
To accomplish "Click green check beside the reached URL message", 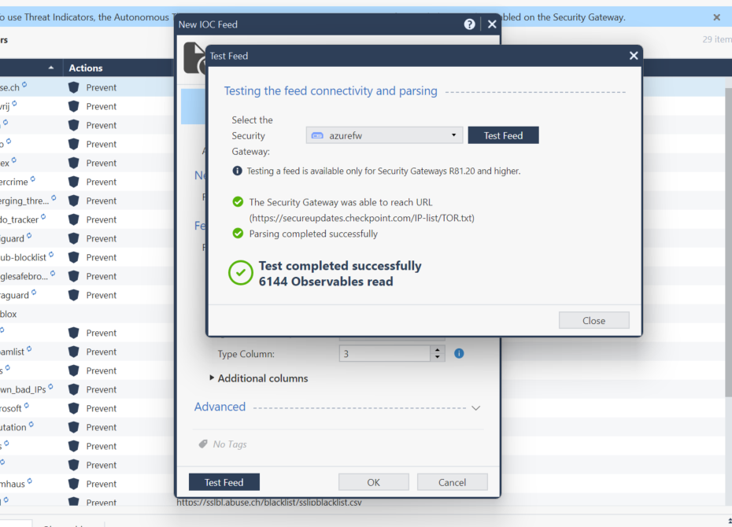I will 238,202.
